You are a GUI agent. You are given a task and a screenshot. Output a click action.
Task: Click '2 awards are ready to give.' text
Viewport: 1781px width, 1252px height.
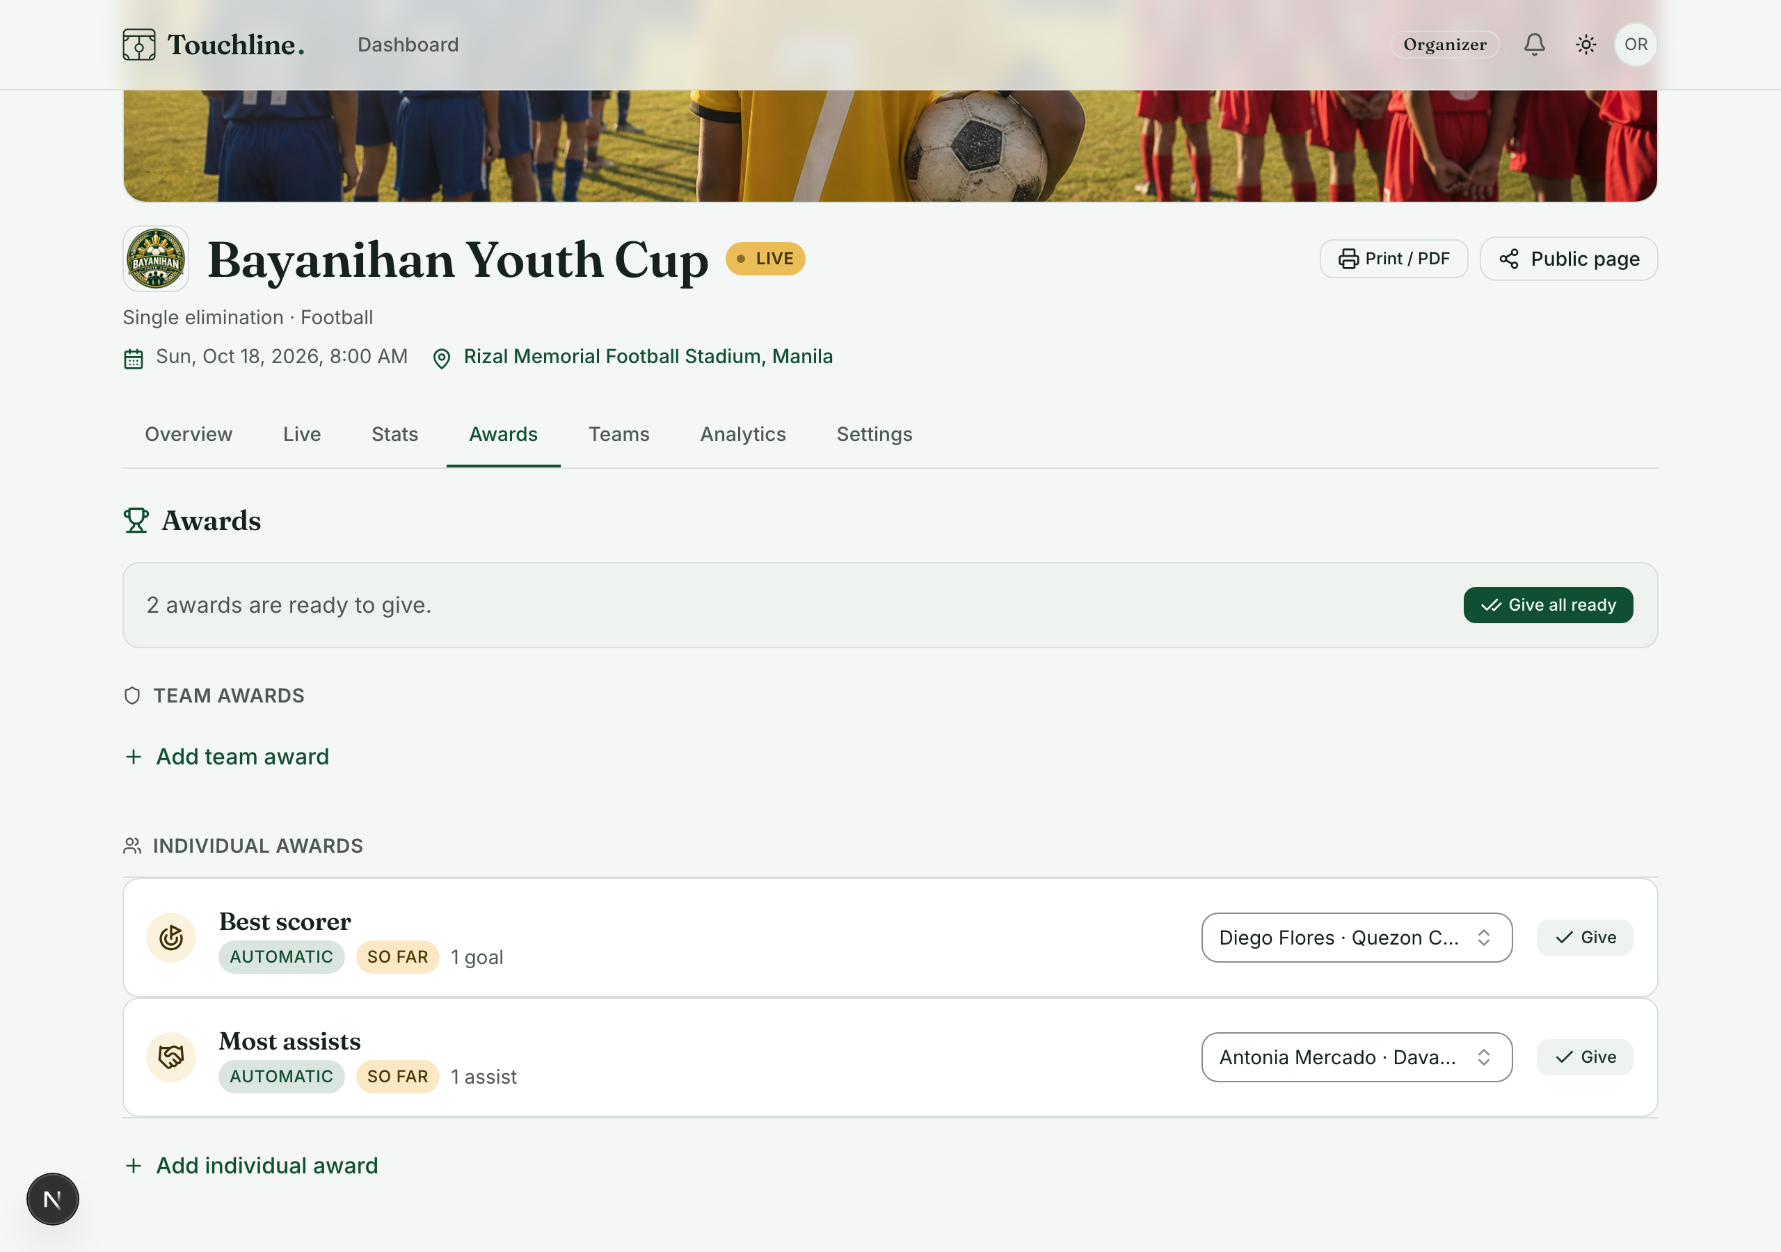coord(289,605)
